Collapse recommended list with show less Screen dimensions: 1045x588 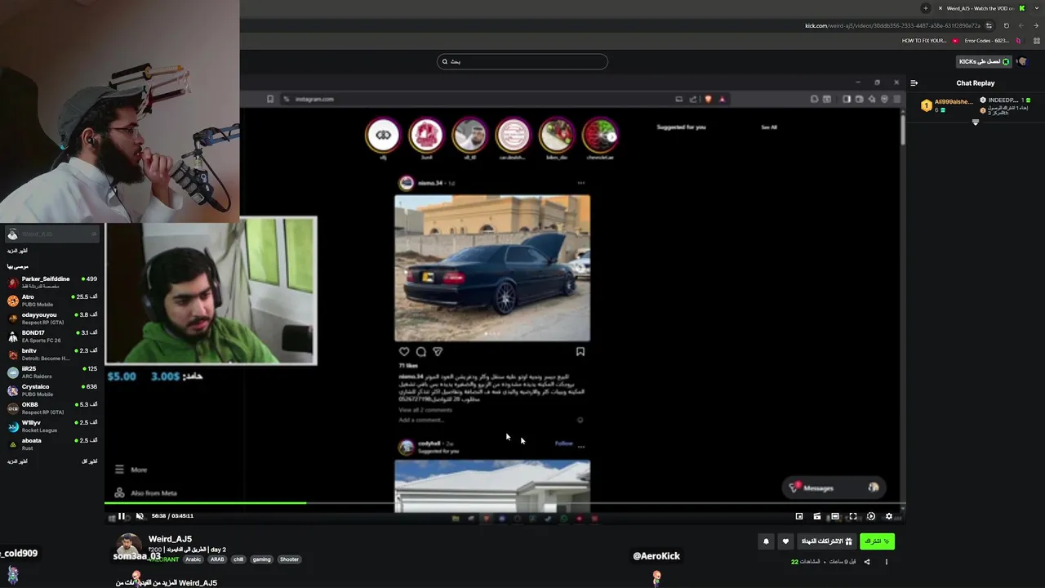point(90,461)
